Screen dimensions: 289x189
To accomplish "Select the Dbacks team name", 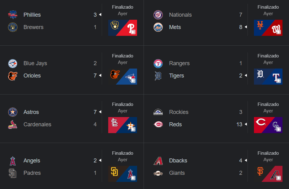I will 178,161.
